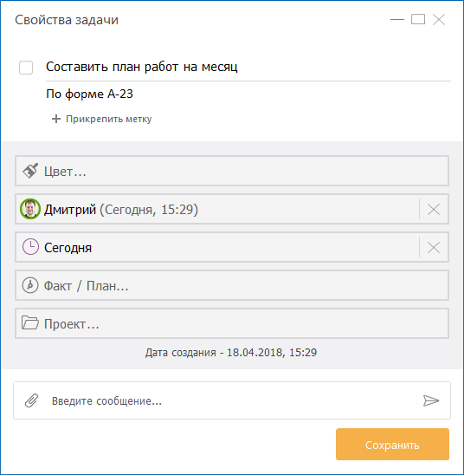Image resolution: width=464 pixels, height=475 pixels.
Task: Send message with the paper plane icon
Action: (x=431, y=400)
